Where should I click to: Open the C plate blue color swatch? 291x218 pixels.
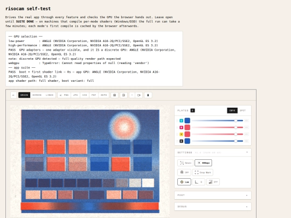[187, 121]
